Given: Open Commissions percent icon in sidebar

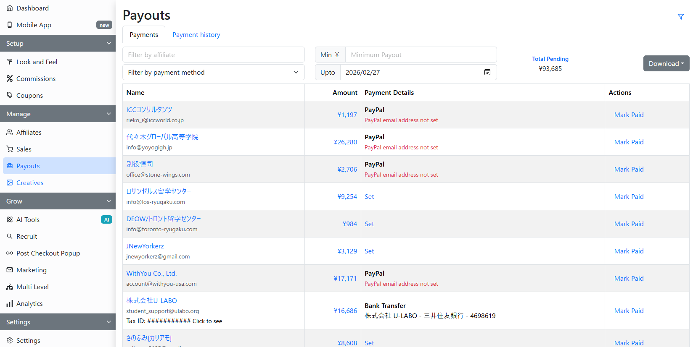Looking at the screenshot, I should pos(10,79).
